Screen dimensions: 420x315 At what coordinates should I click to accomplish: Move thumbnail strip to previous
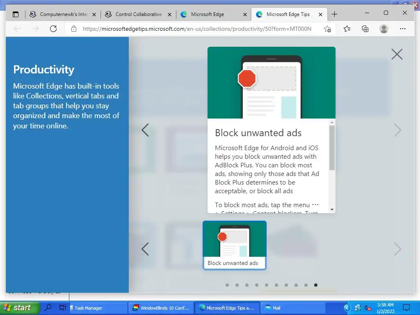coord(145,249)
